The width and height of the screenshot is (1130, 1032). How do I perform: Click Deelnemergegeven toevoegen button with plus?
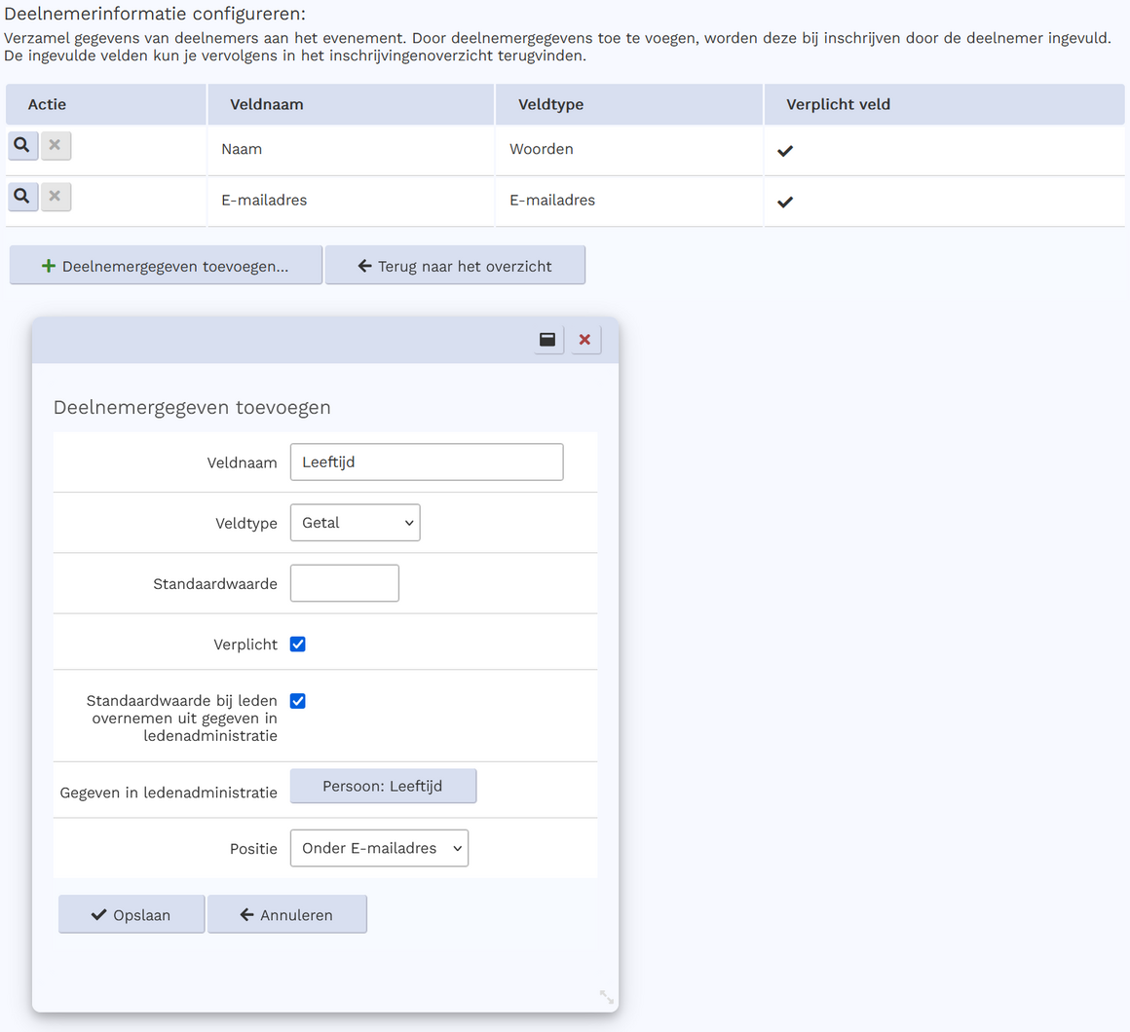click(x=166, y=266)
